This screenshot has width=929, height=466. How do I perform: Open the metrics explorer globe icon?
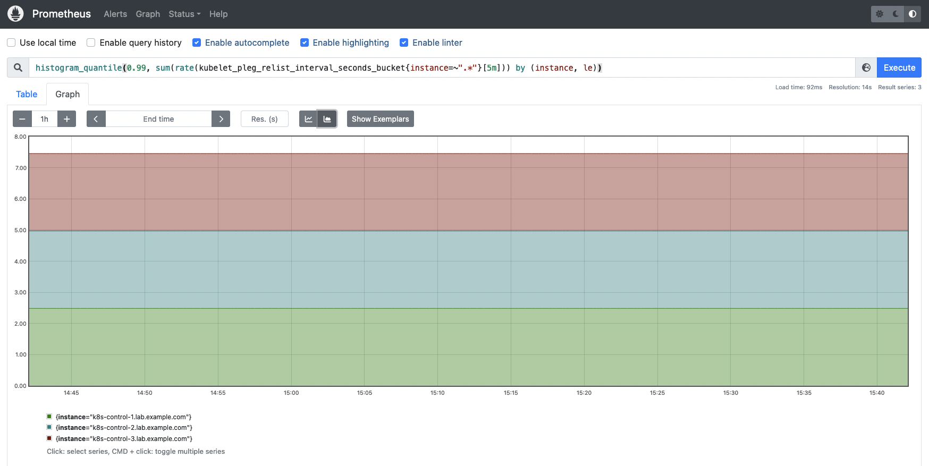click(866, 67)
